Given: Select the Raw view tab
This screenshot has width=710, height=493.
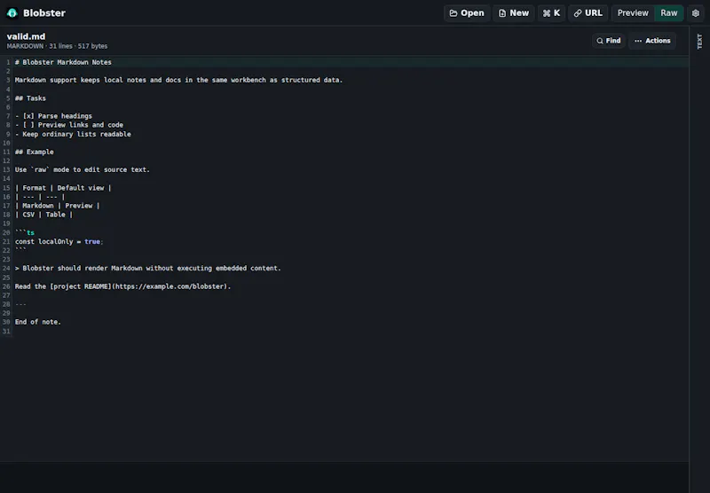Looking at the screenshot, I should (669, 13).
